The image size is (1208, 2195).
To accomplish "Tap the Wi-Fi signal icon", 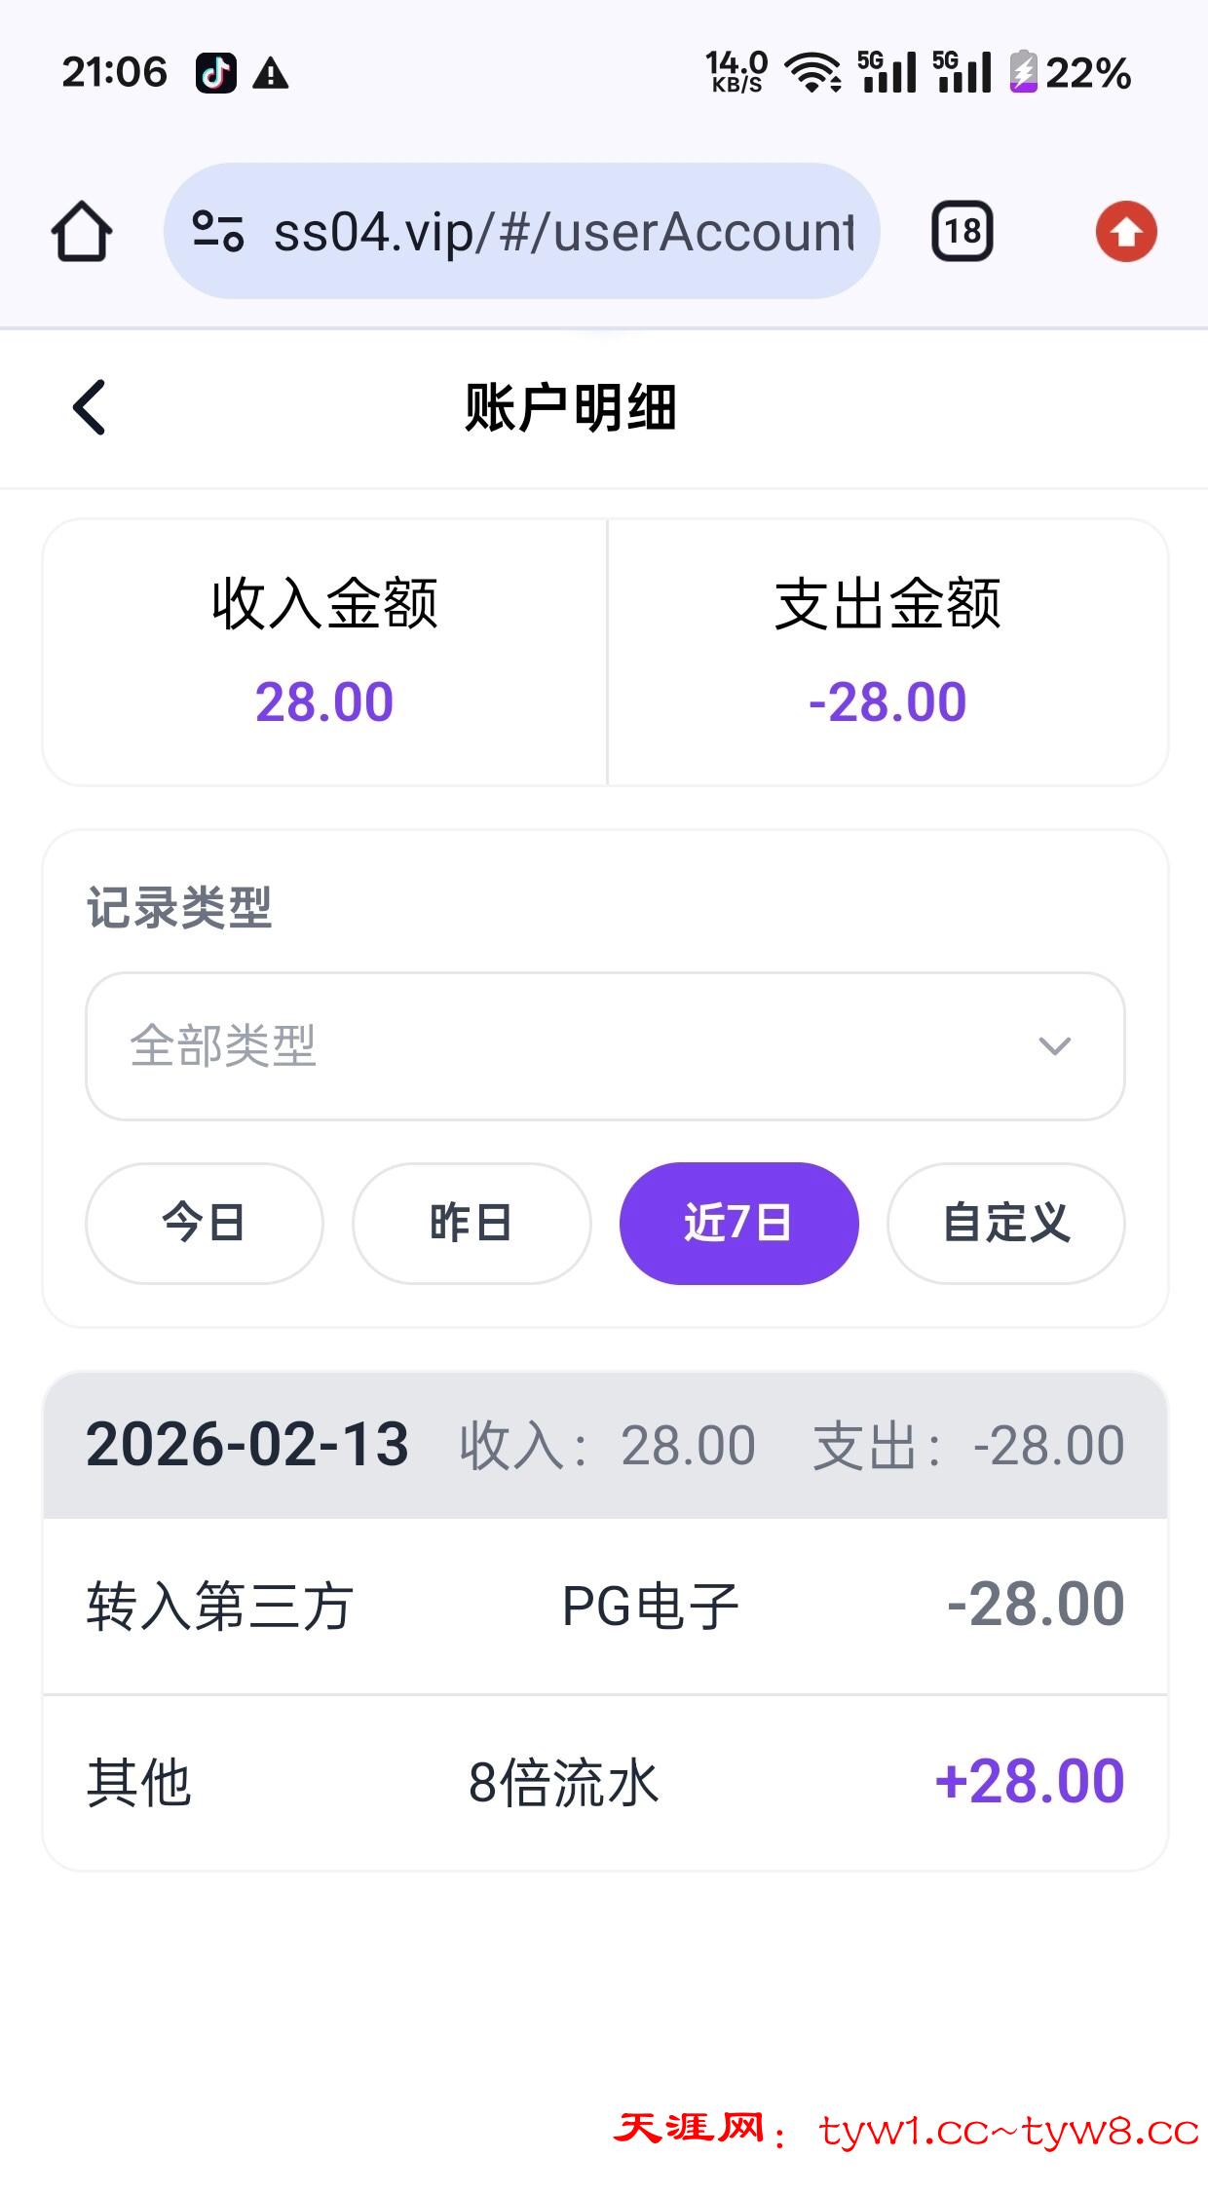I will [x=813, y=73].
